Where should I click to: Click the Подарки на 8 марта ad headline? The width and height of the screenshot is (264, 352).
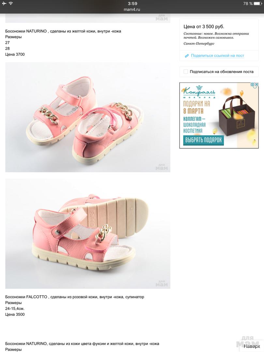click(197, 107)
